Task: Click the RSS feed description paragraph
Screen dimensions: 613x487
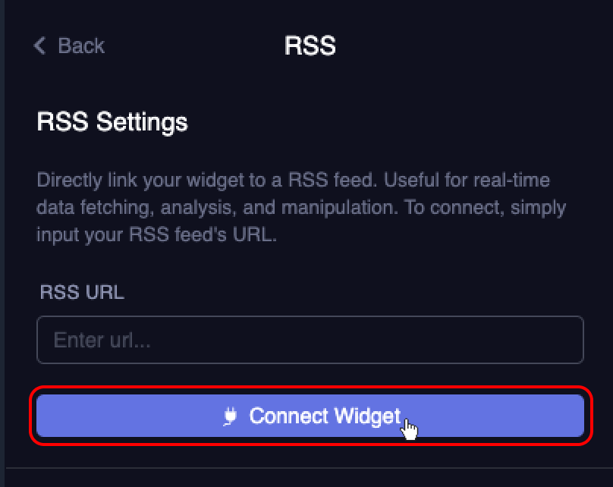Action: (300, 208)
